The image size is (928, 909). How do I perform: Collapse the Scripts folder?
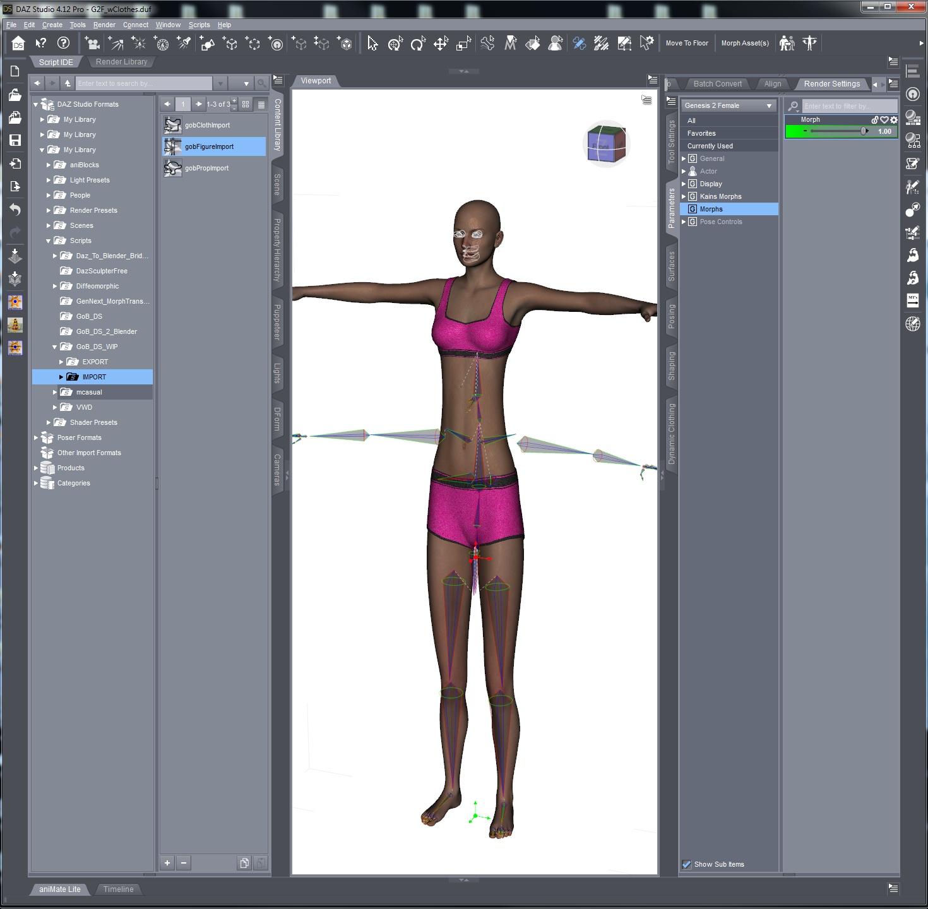coord(49,241)
